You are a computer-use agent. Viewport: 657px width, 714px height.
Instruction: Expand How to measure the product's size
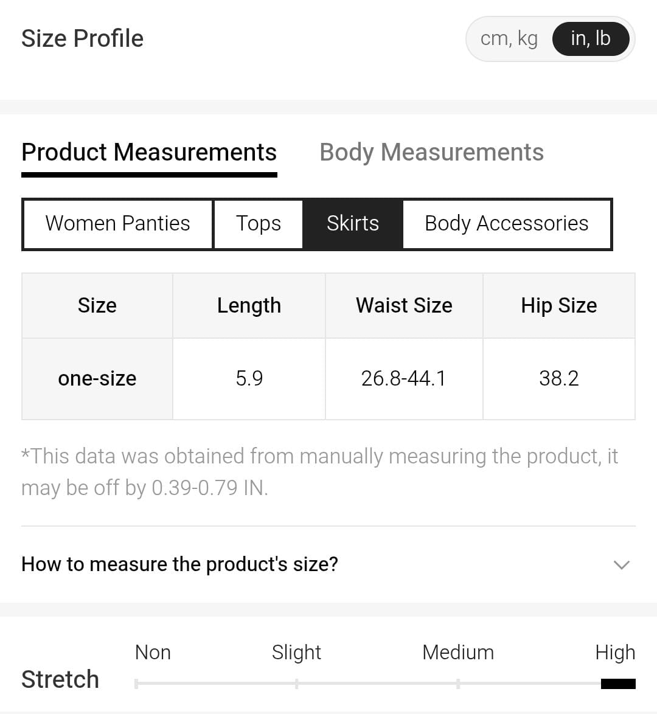[180, 564]
